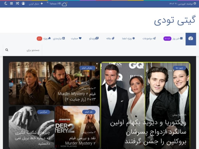Click the ۵۸ ثانیه پیش timestamp
The width and height of the screenshot is (199, 149).
coord(179,115)
